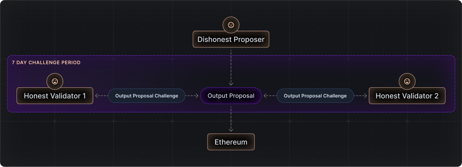Viewport: 462px width, 167px height.
Task: Click the central Output Proposal node
Action: (231, 96)
